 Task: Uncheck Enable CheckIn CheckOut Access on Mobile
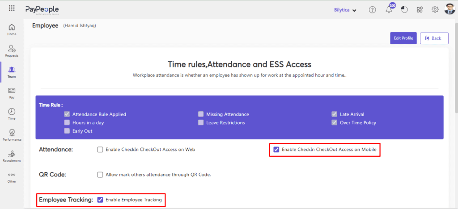[x=276, y=150]
